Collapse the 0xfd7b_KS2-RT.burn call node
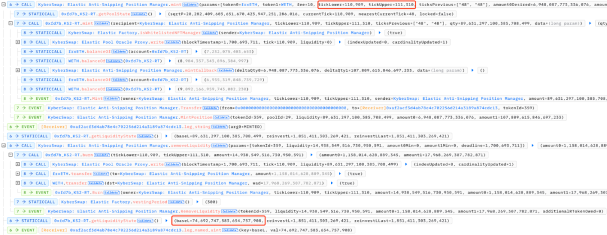Image resolution: width=607 pixels, height=235 pixels. tap(11, 155)
